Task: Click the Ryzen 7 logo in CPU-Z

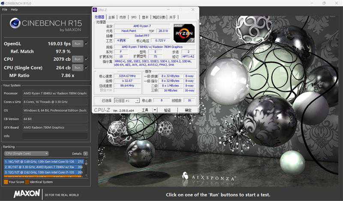Action: coord(184,33)
